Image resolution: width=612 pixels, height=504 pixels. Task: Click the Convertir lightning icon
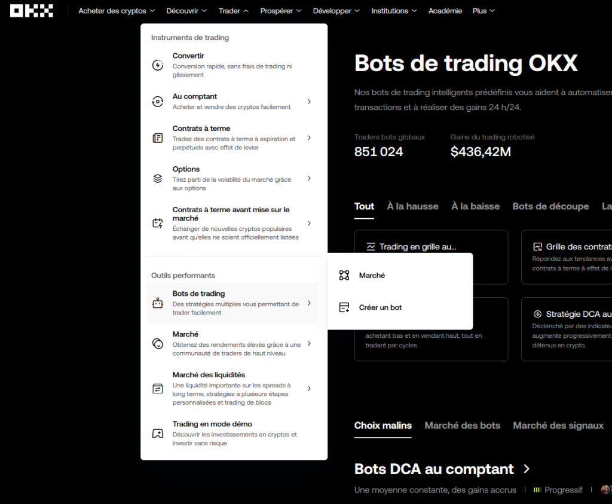point(158,65)
